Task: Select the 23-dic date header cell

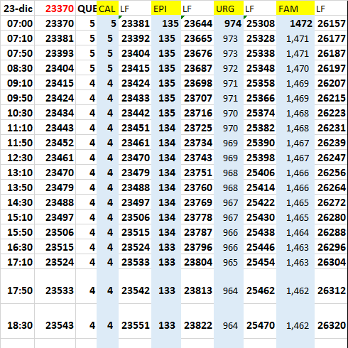Action: (18, 9)
